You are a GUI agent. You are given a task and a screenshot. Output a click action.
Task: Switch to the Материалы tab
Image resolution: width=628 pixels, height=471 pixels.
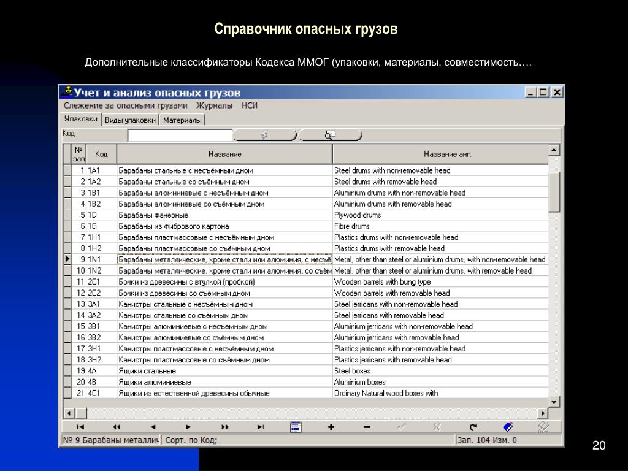point(182,120)
